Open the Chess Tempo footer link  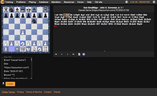click(8, 92)
